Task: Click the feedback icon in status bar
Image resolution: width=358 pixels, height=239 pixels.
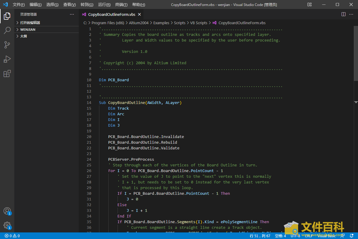Action: click(x=342, y=236)
